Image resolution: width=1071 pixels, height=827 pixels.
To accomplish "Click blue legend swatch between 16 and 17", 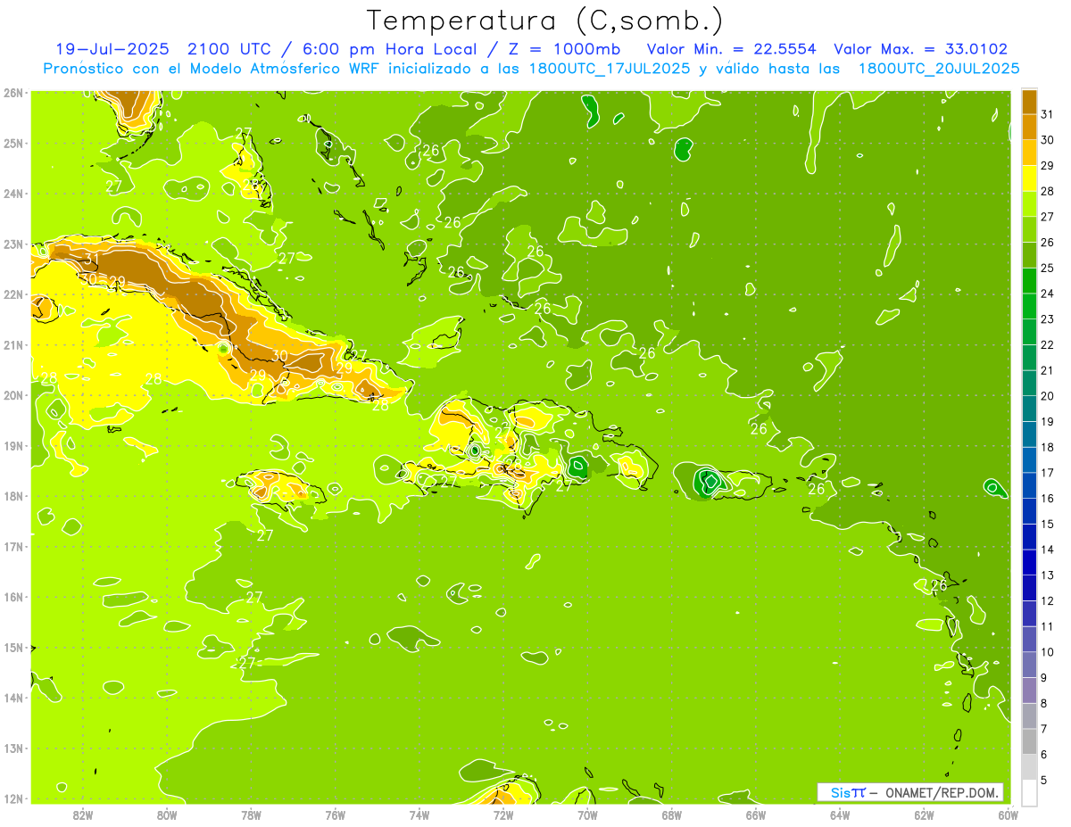I will click(x=1029, y=485).
